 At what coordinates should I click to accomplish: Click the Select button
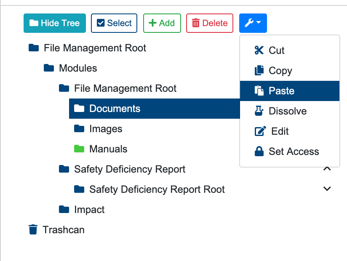[114, 23]
